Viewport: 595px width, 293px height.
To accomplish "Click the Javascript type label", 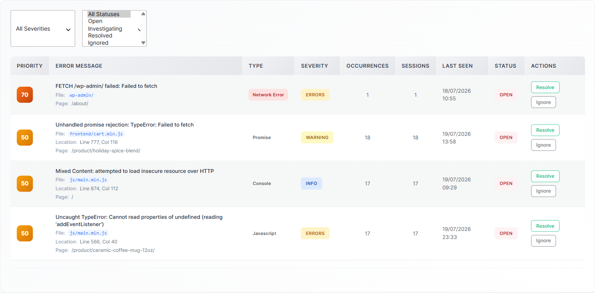I will (264, 233).
